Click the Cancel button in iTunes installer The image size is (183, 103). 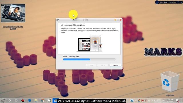coord(115,66)
